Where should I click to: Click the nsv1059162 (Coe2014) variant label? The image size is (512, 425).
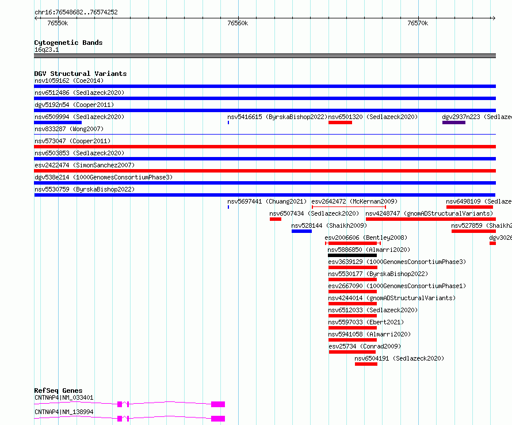tap(69, 81)
